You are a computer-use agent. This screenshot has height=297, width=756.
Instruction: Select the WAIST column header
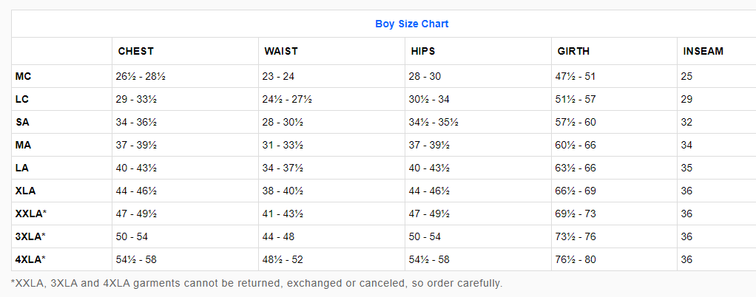click(x=282, y=52)
